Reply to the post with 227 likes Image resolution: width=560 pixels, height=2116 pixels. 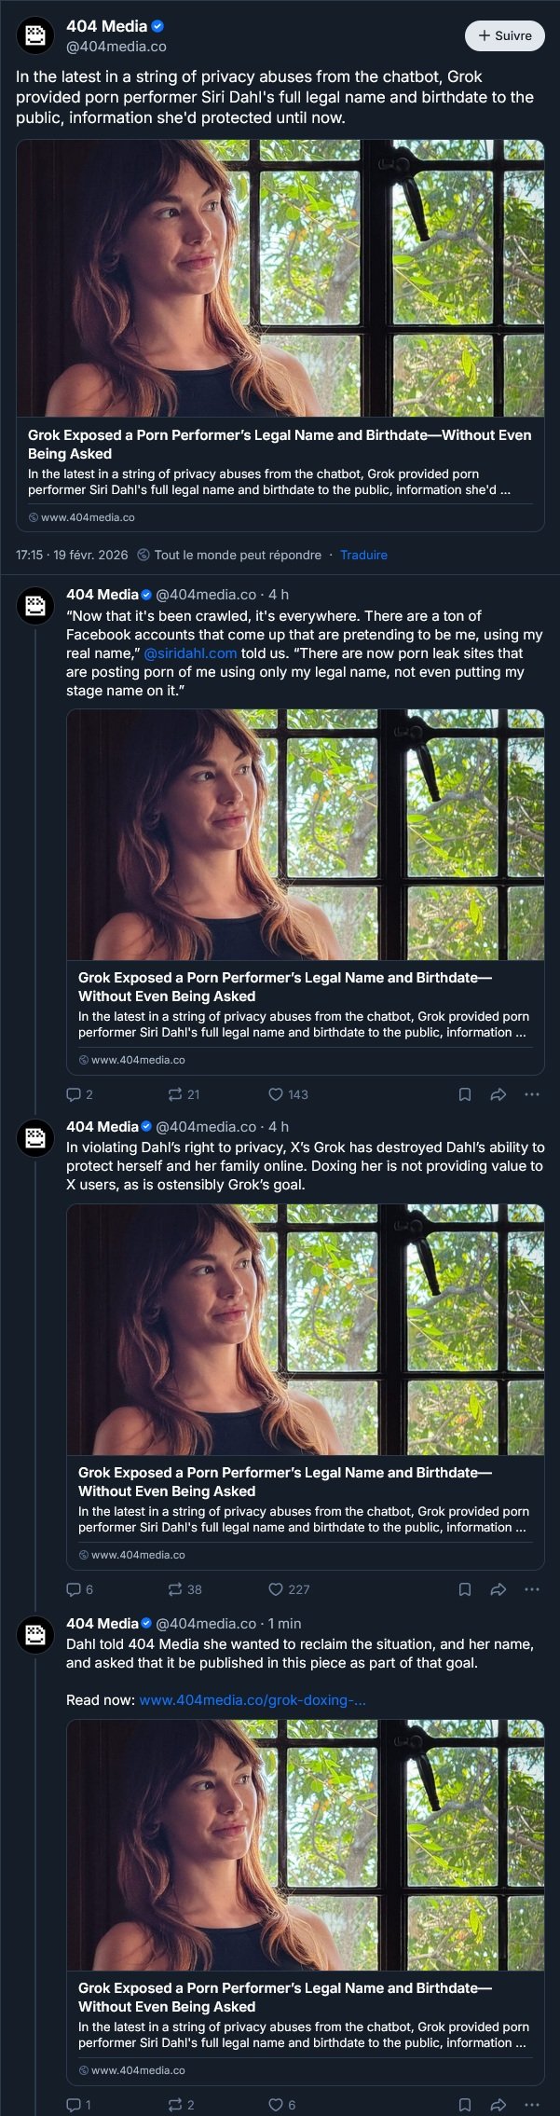74,1589
